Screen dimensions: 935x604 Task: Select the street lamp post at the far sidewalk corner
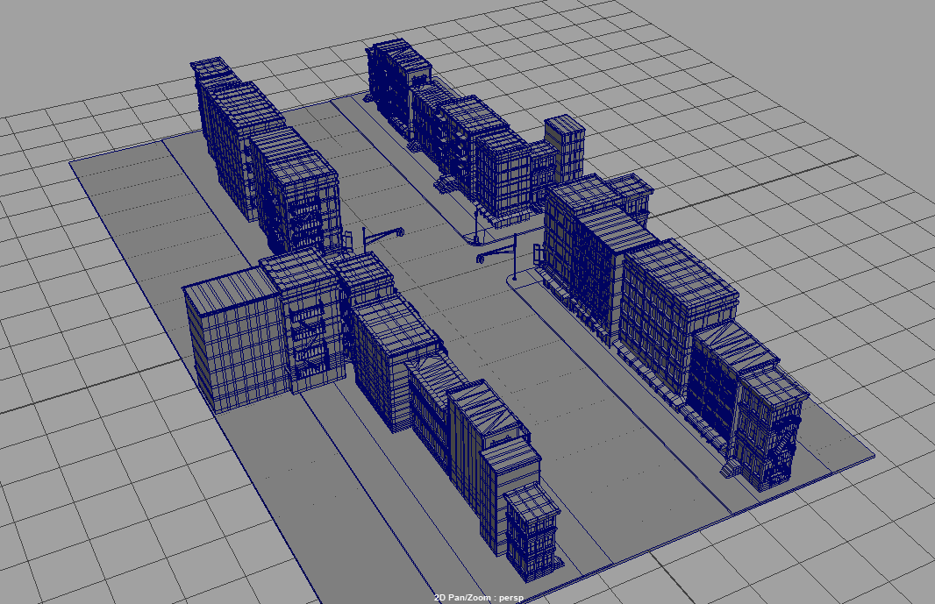click(x=476, y=225)
